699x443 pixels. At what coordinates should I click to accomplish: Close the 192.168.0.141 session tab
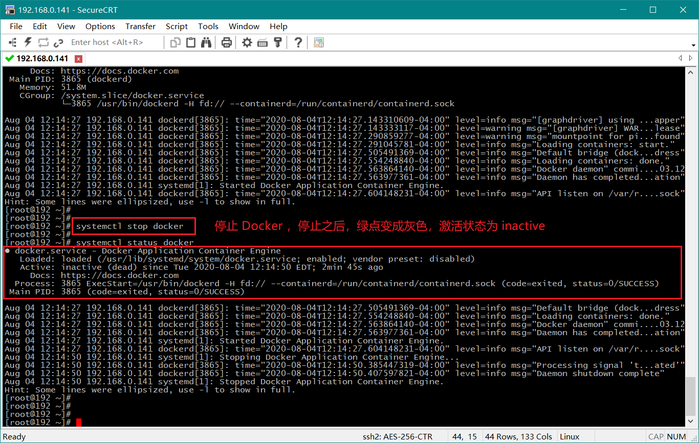pyautogui.click(x=78, y=59)
